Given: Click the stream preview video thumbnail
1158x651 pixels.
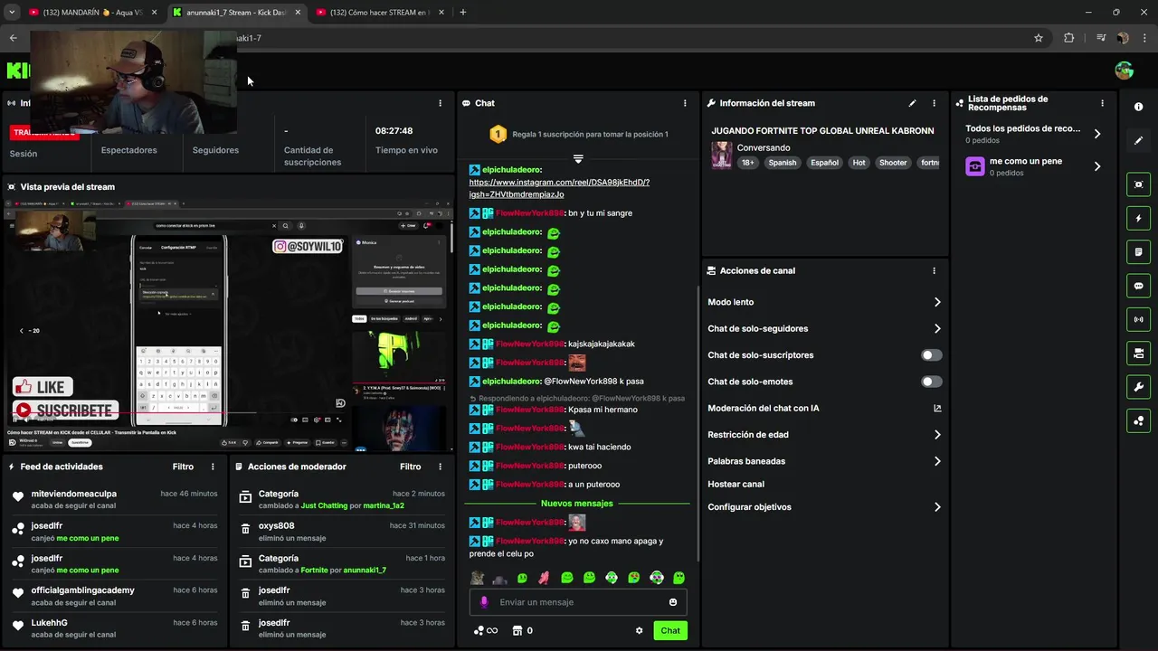Looking at the screenshot, I should 229,325.
